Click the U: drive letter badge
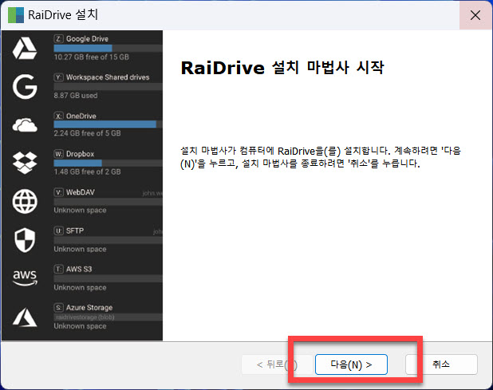Screen dimensions: 493x390 pyautogui.click(x=59, y=231)
